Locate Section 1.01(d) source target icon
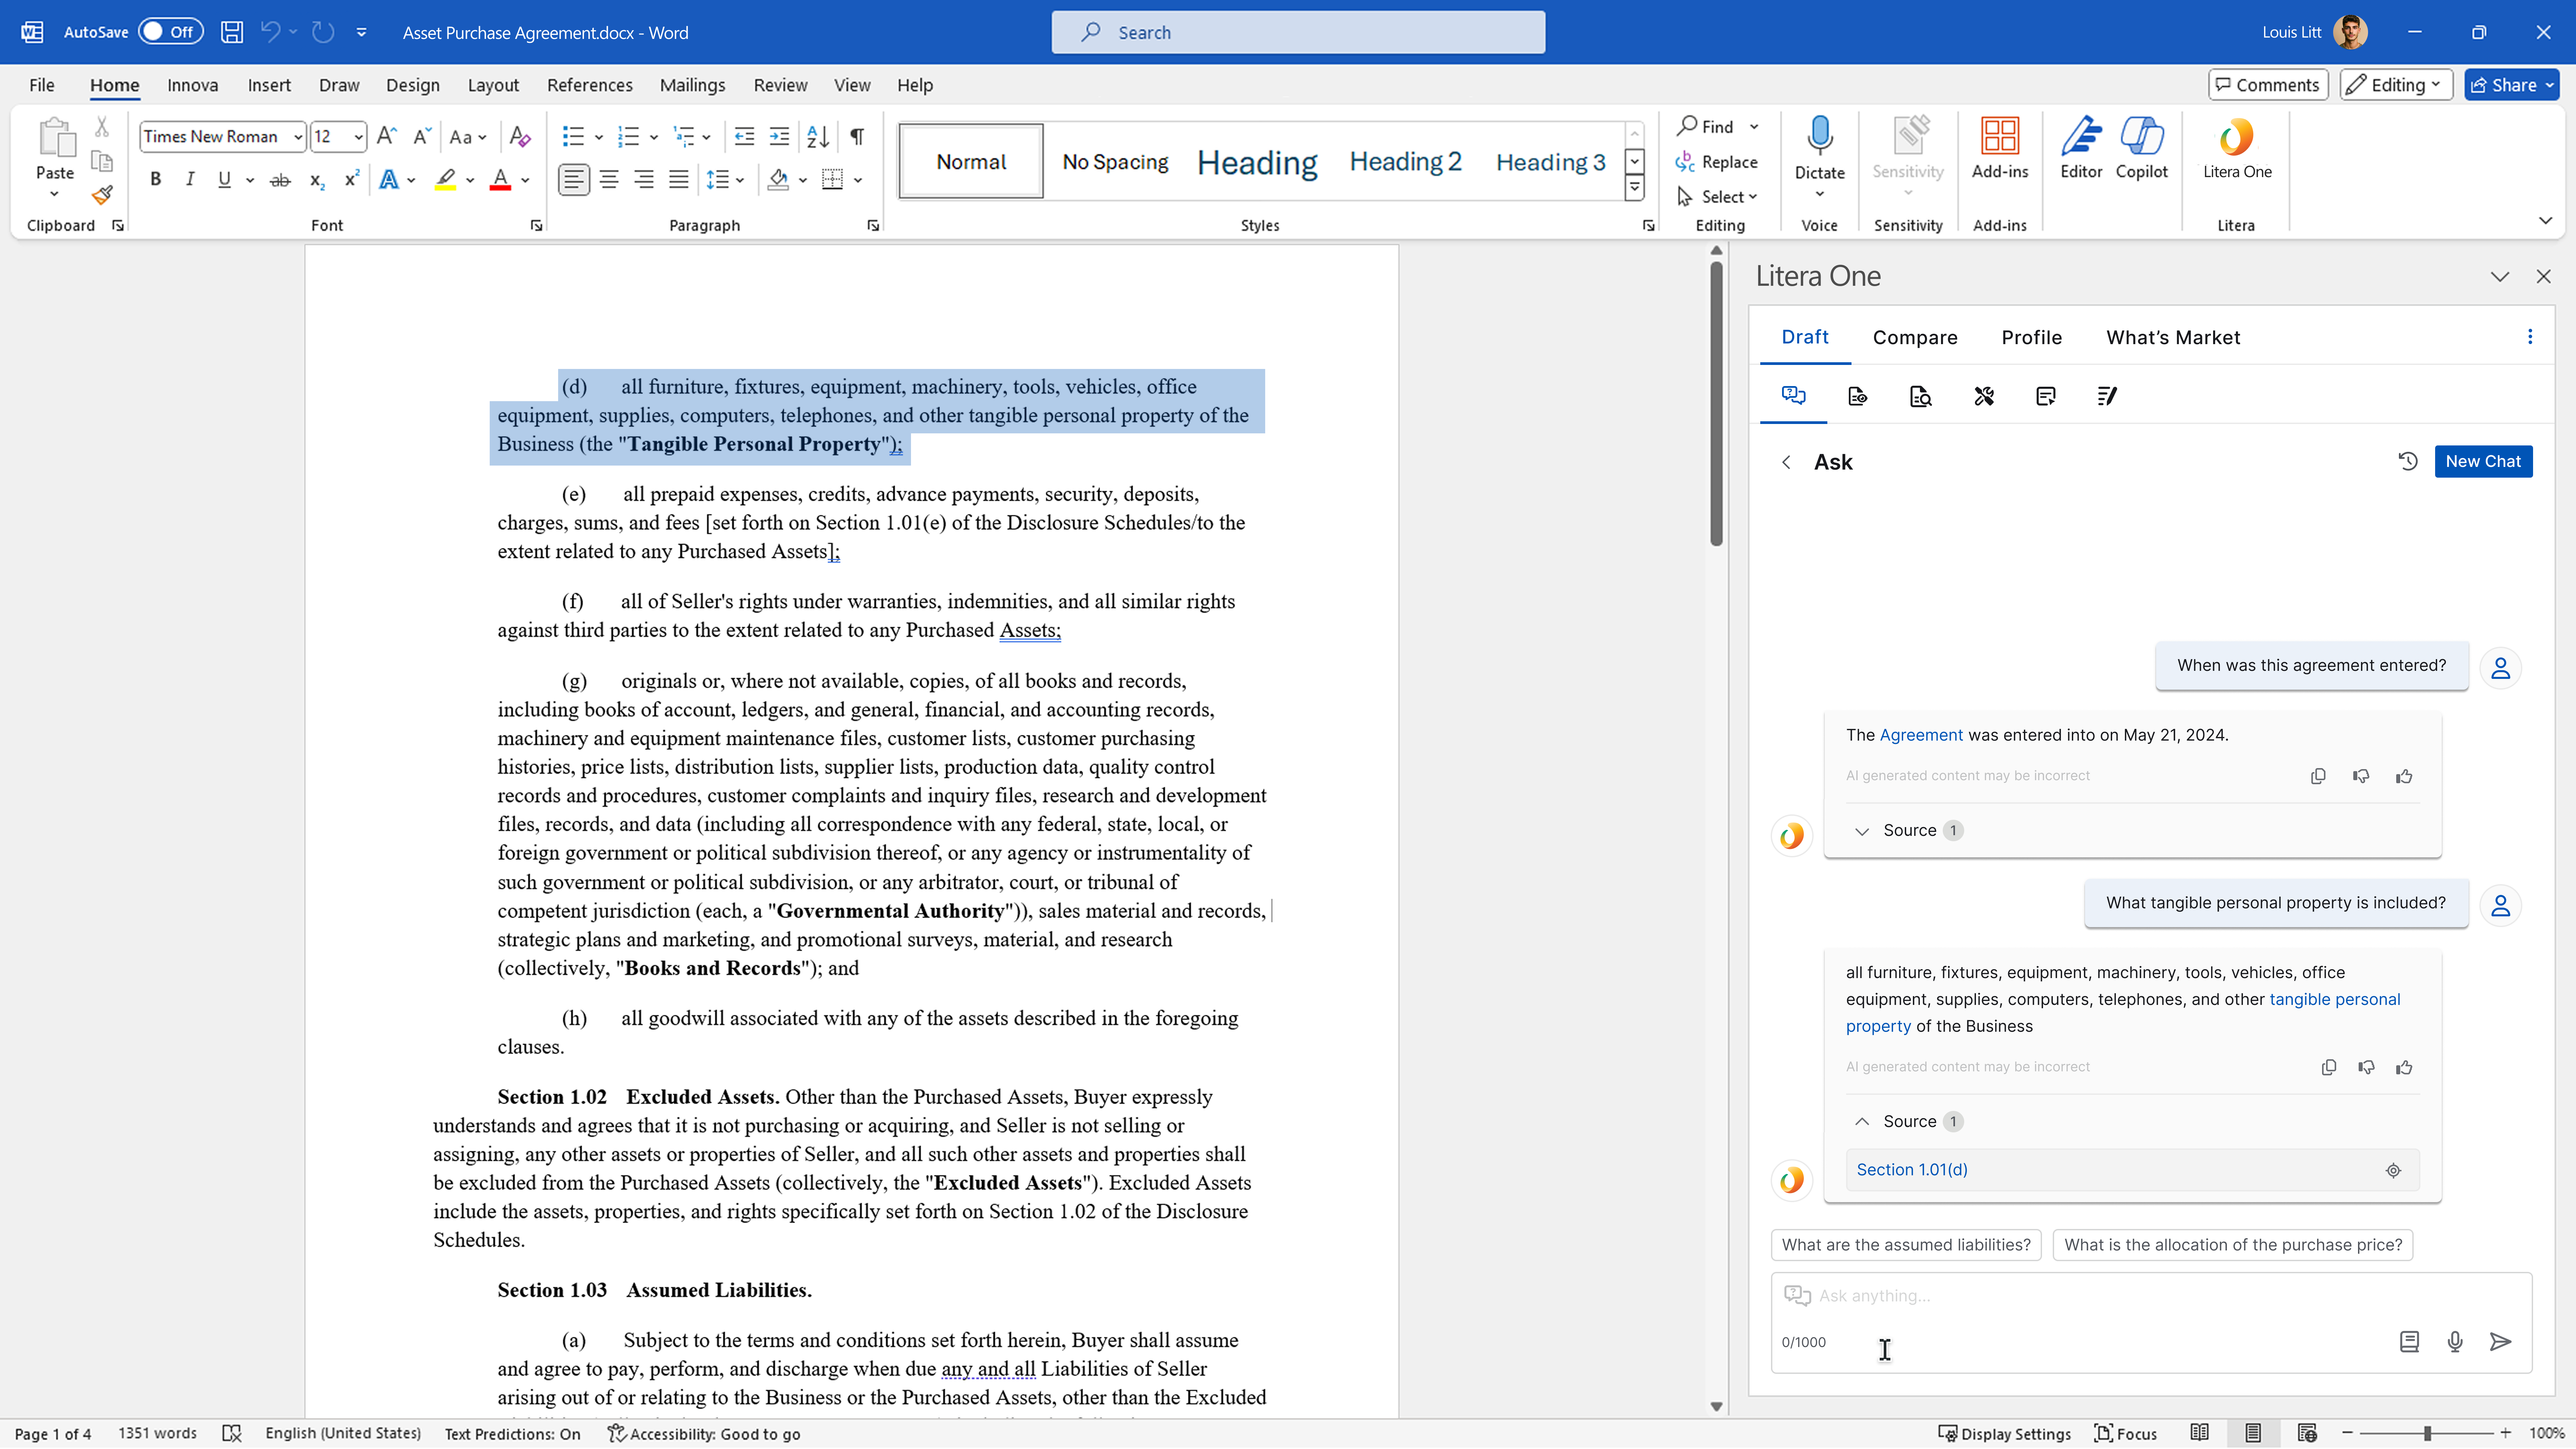Screen dimensions: 2576x1449 click(x=2393, y=1170)
